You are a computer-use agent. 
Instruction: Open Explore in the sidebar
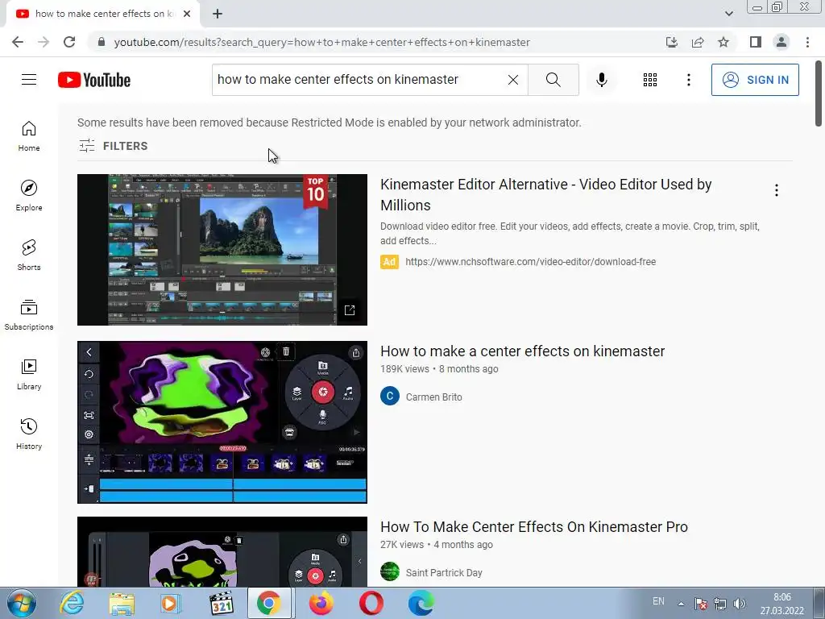29,196
